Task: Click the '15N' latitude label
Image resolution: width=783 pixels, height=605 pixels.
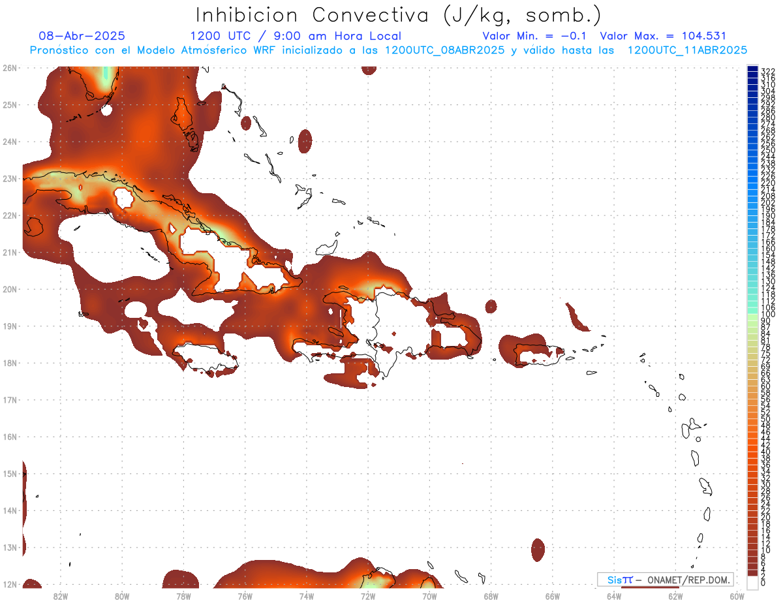Action: point(10,473)
